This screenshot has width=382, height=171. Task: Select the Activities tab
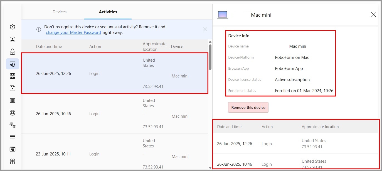108,12
